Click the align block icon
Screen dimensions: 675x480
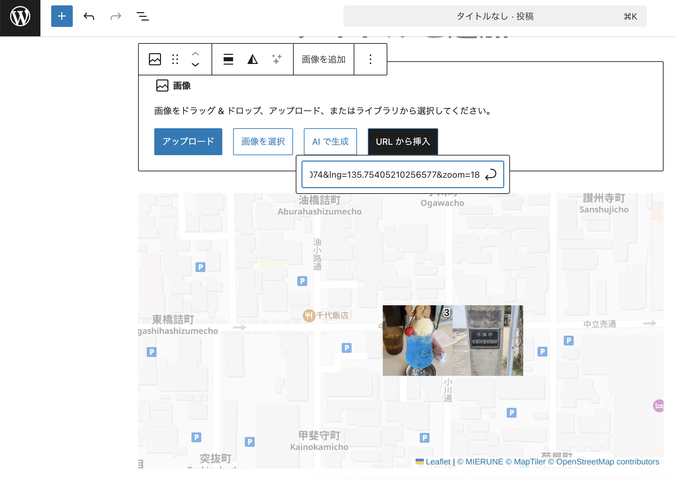click(228, 59)
